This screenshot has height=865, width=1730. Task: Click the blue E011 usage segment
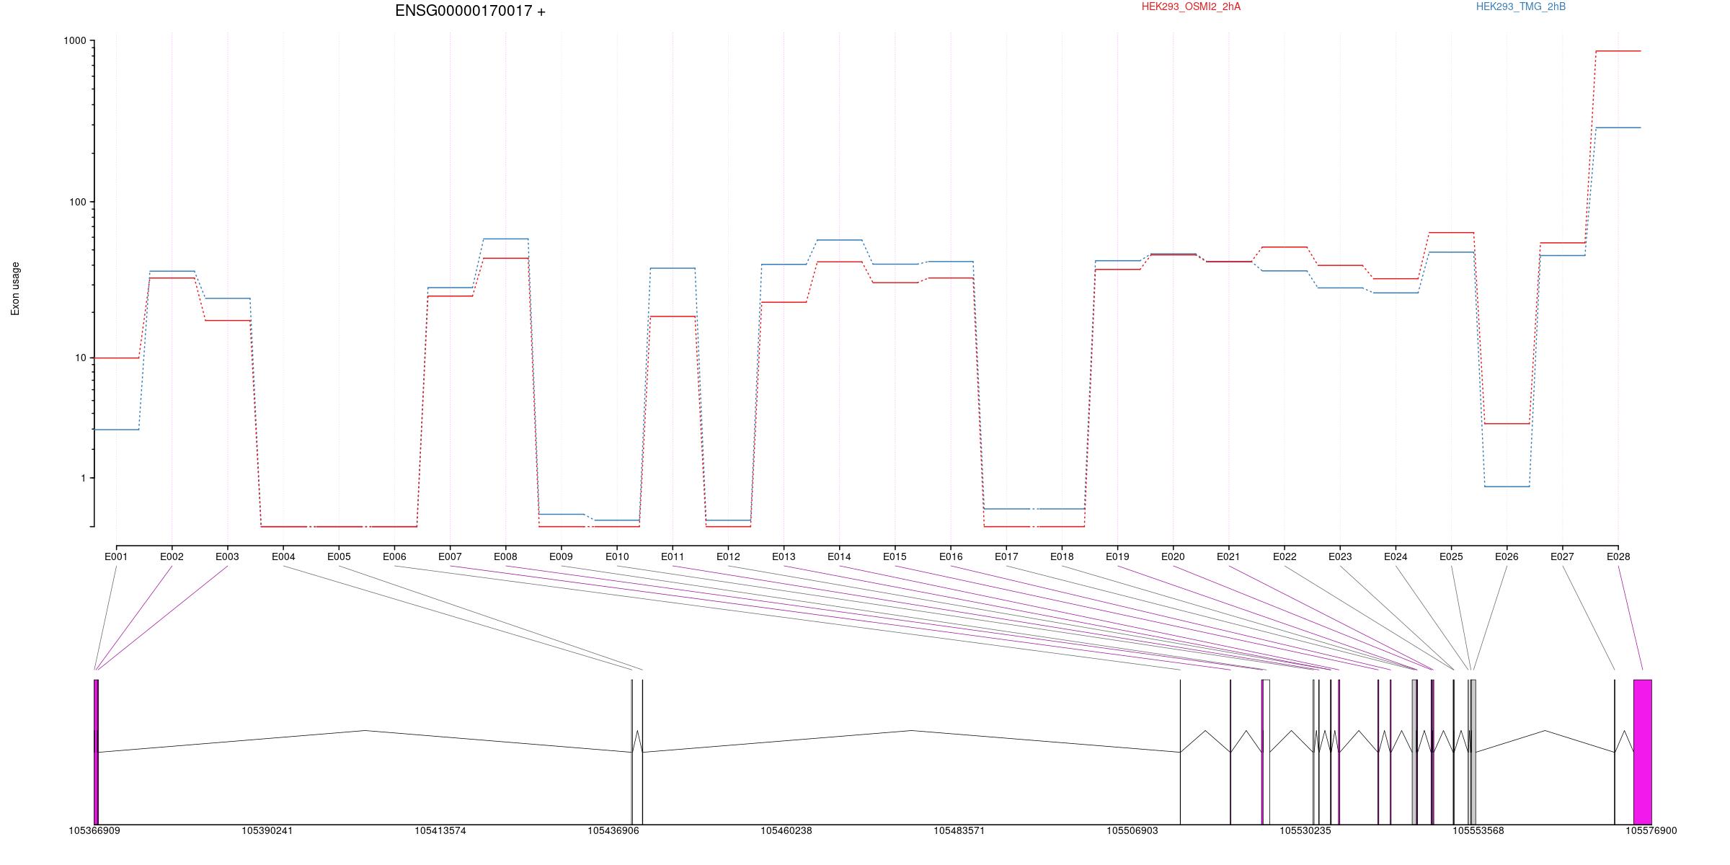673,268
